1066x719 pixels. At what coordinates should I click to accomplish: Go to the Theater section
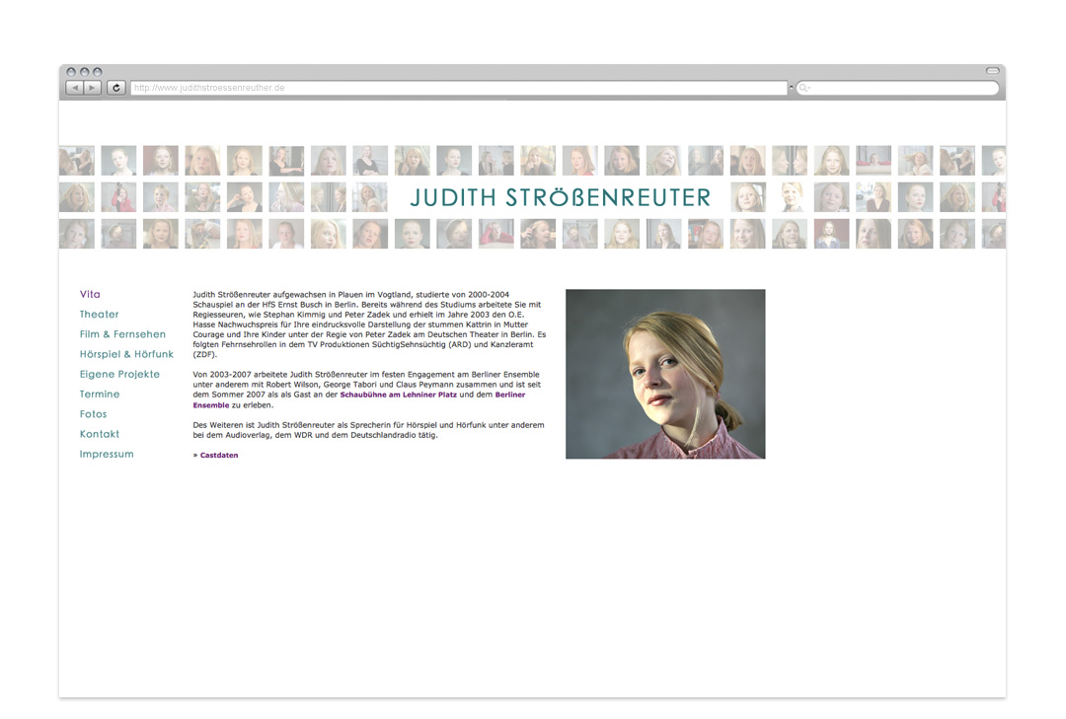[x=99, y=315]
